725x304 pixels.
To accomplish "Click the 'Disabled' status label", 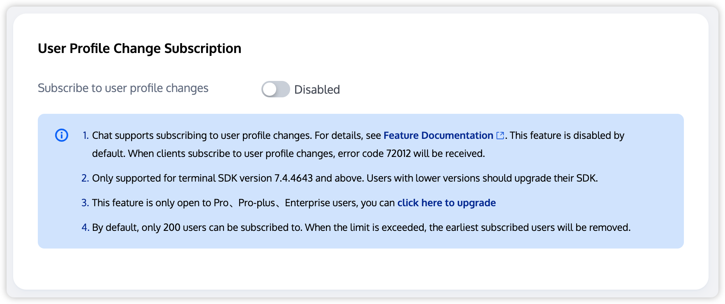I will coord(317,90).
